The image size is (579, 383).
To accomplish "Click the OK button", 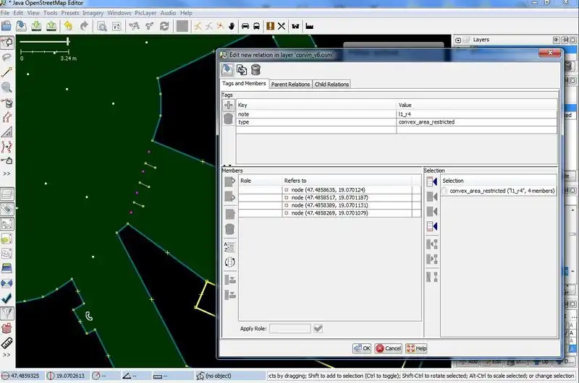I will pos(362,348).
